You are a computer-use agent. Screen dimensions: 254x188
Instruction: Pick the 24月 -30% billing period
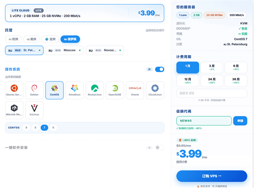pyautogui.click(x=212, y=81)
